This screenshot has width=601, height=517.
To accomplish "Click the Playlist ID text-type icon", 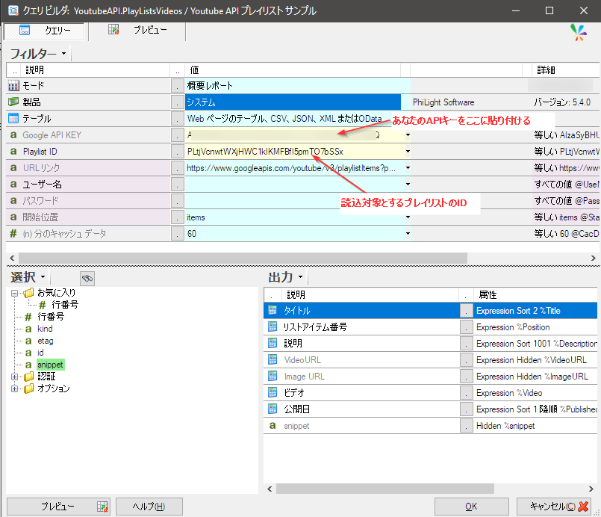I will point(13,152).
